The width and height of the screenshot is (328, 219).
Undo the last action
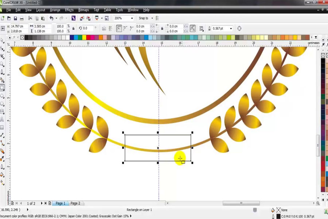point(51,18)
